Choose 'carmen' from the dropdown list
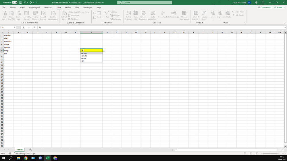This screenshot has height=161, width=287. click(92, 53)
